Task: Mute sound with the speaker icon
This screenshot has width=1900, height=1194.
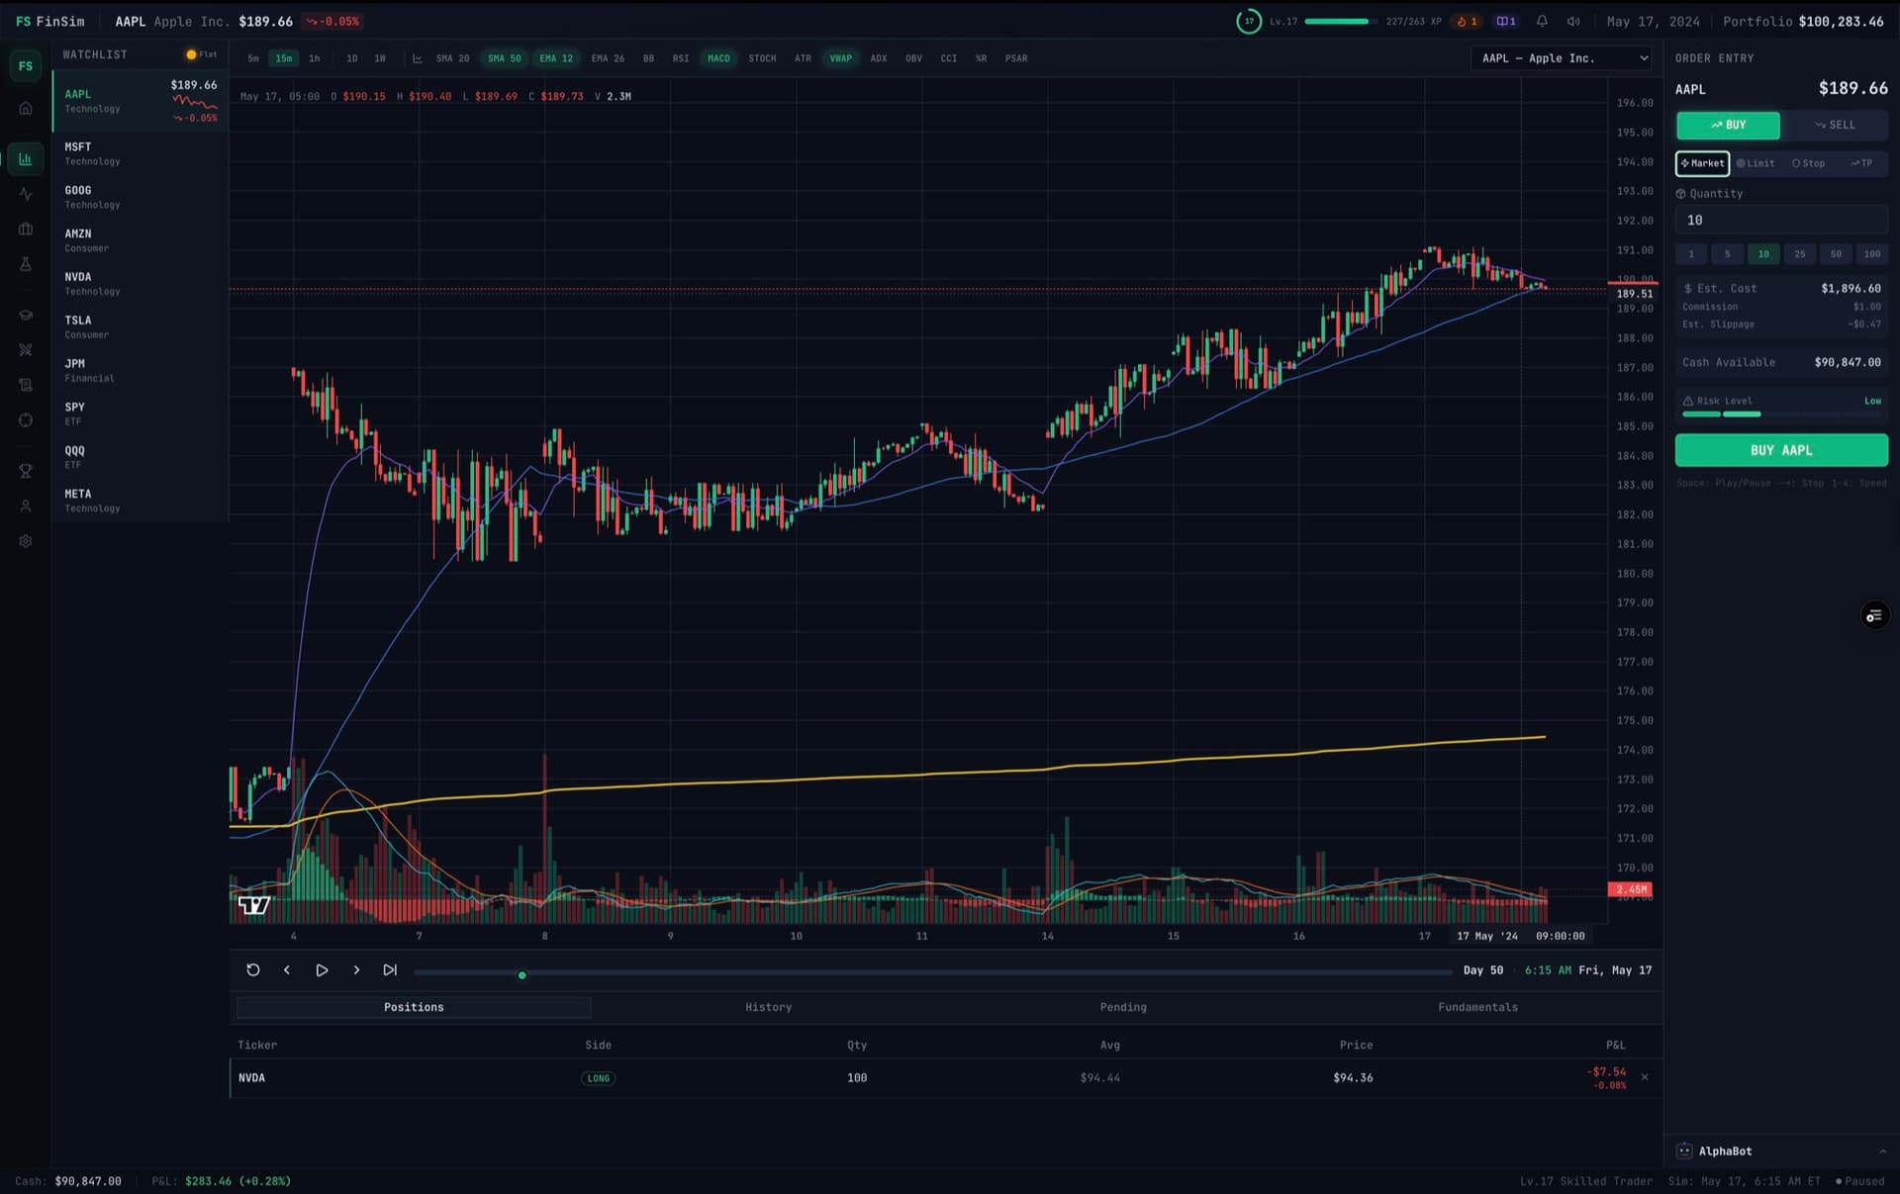Action: (1573, 21)
